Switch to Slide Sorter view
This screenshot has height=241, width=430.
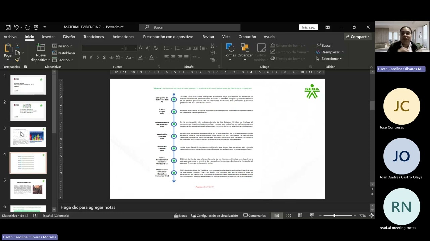tap(289, 216)
